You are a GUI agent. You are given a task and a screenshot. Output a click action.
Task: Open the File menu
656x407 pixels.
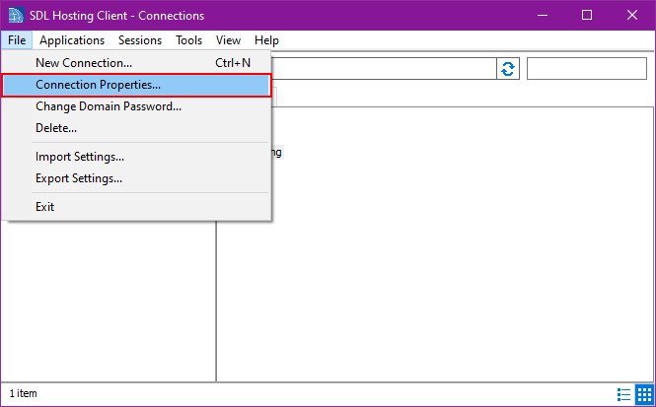(17, 40)
